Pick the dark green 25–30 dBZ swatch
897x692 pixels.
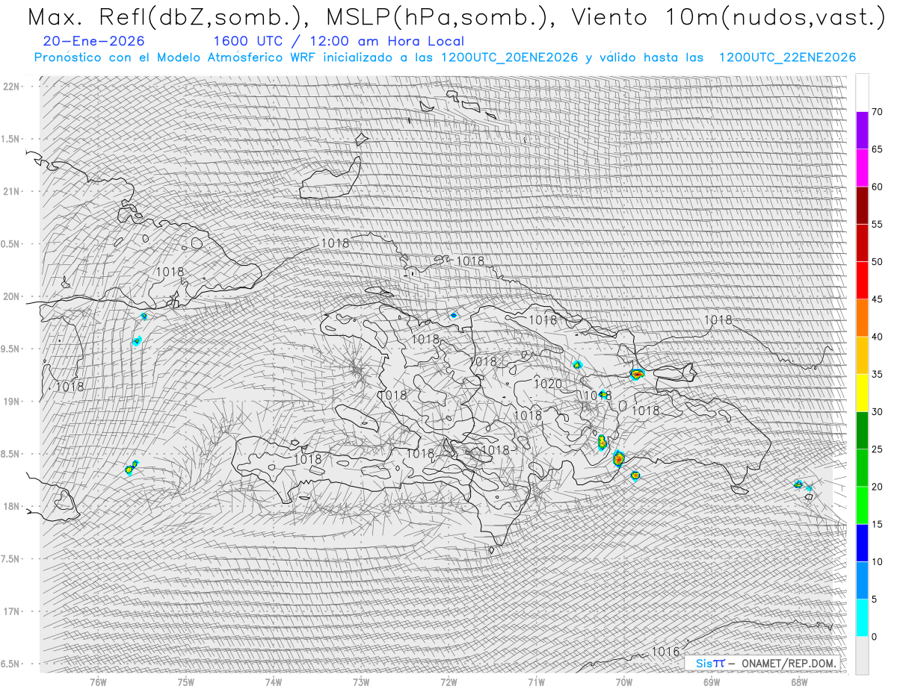(862, 430)
